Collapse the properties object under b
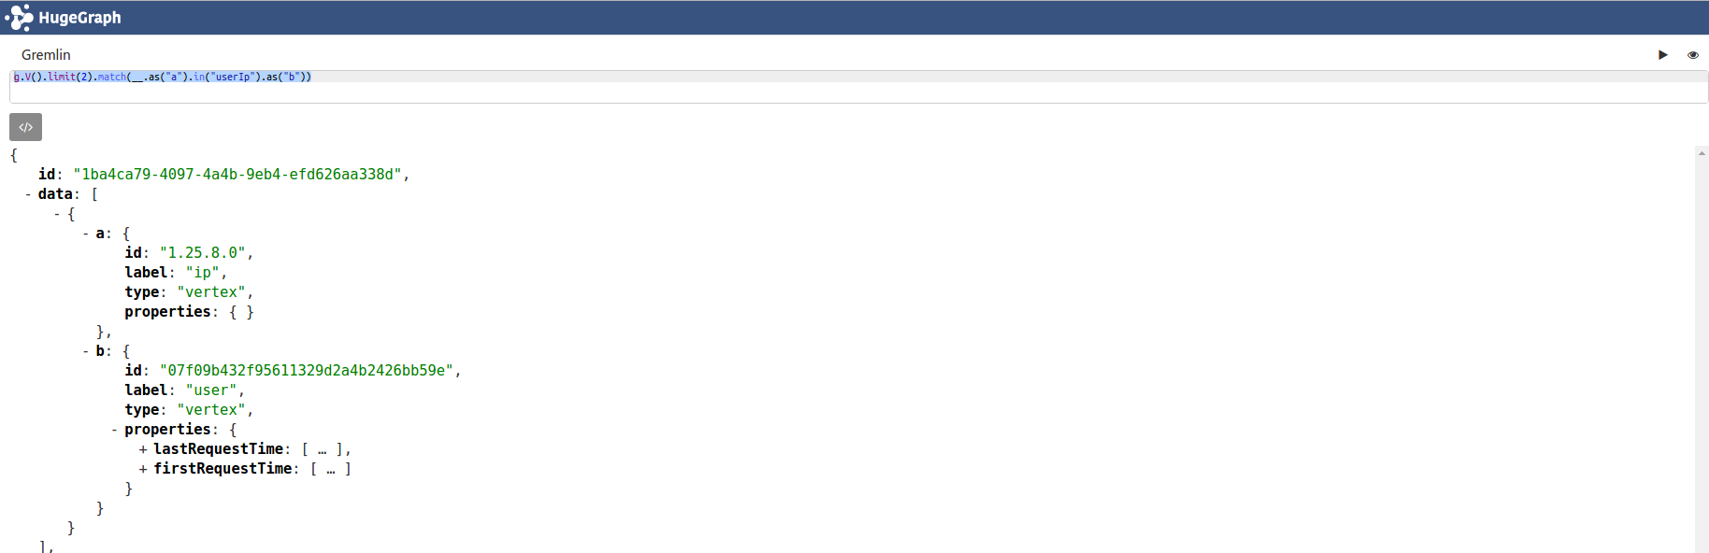The height and width of the screenshot is (553, 1709). point(114,430)
